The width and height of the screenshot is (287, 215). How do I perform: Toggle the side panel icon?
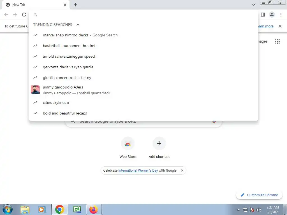263,15
